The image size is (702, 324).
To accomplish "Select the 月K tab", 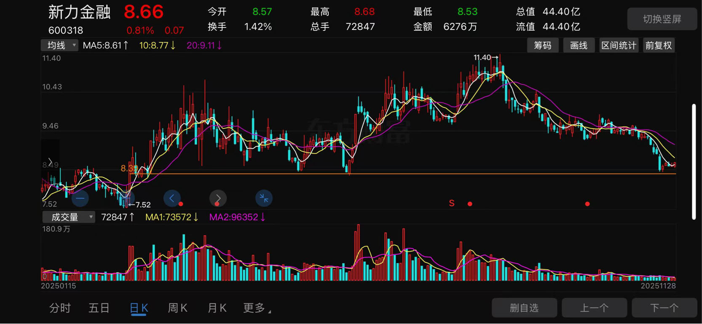I will [217, 308].
